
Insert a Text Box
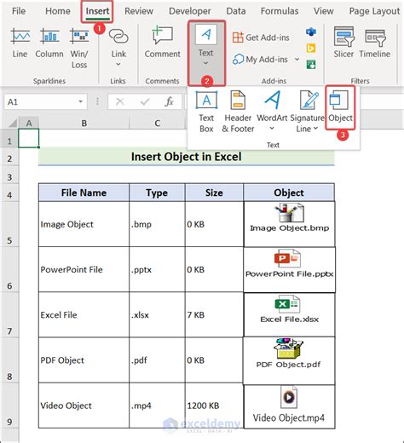[206, 112]
